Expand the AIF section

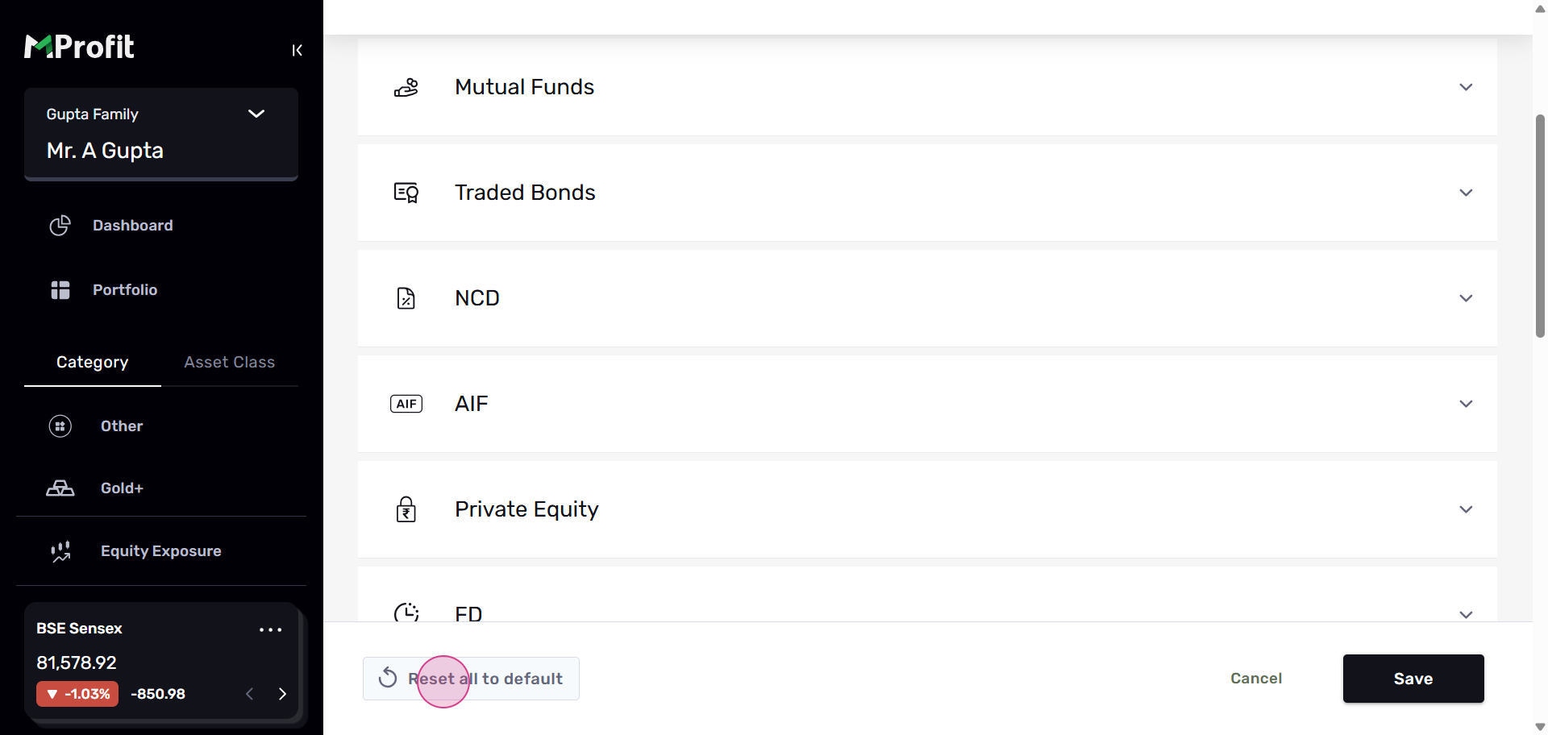[x=1466, y=404]
